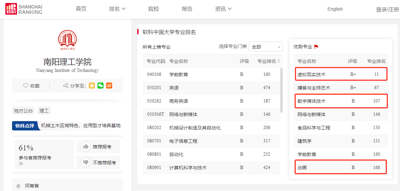
Task: Click the 登录/注册 link
Action: click(387, 10)
